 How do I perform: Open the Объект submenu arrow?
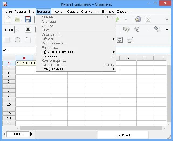pos(113,39)
